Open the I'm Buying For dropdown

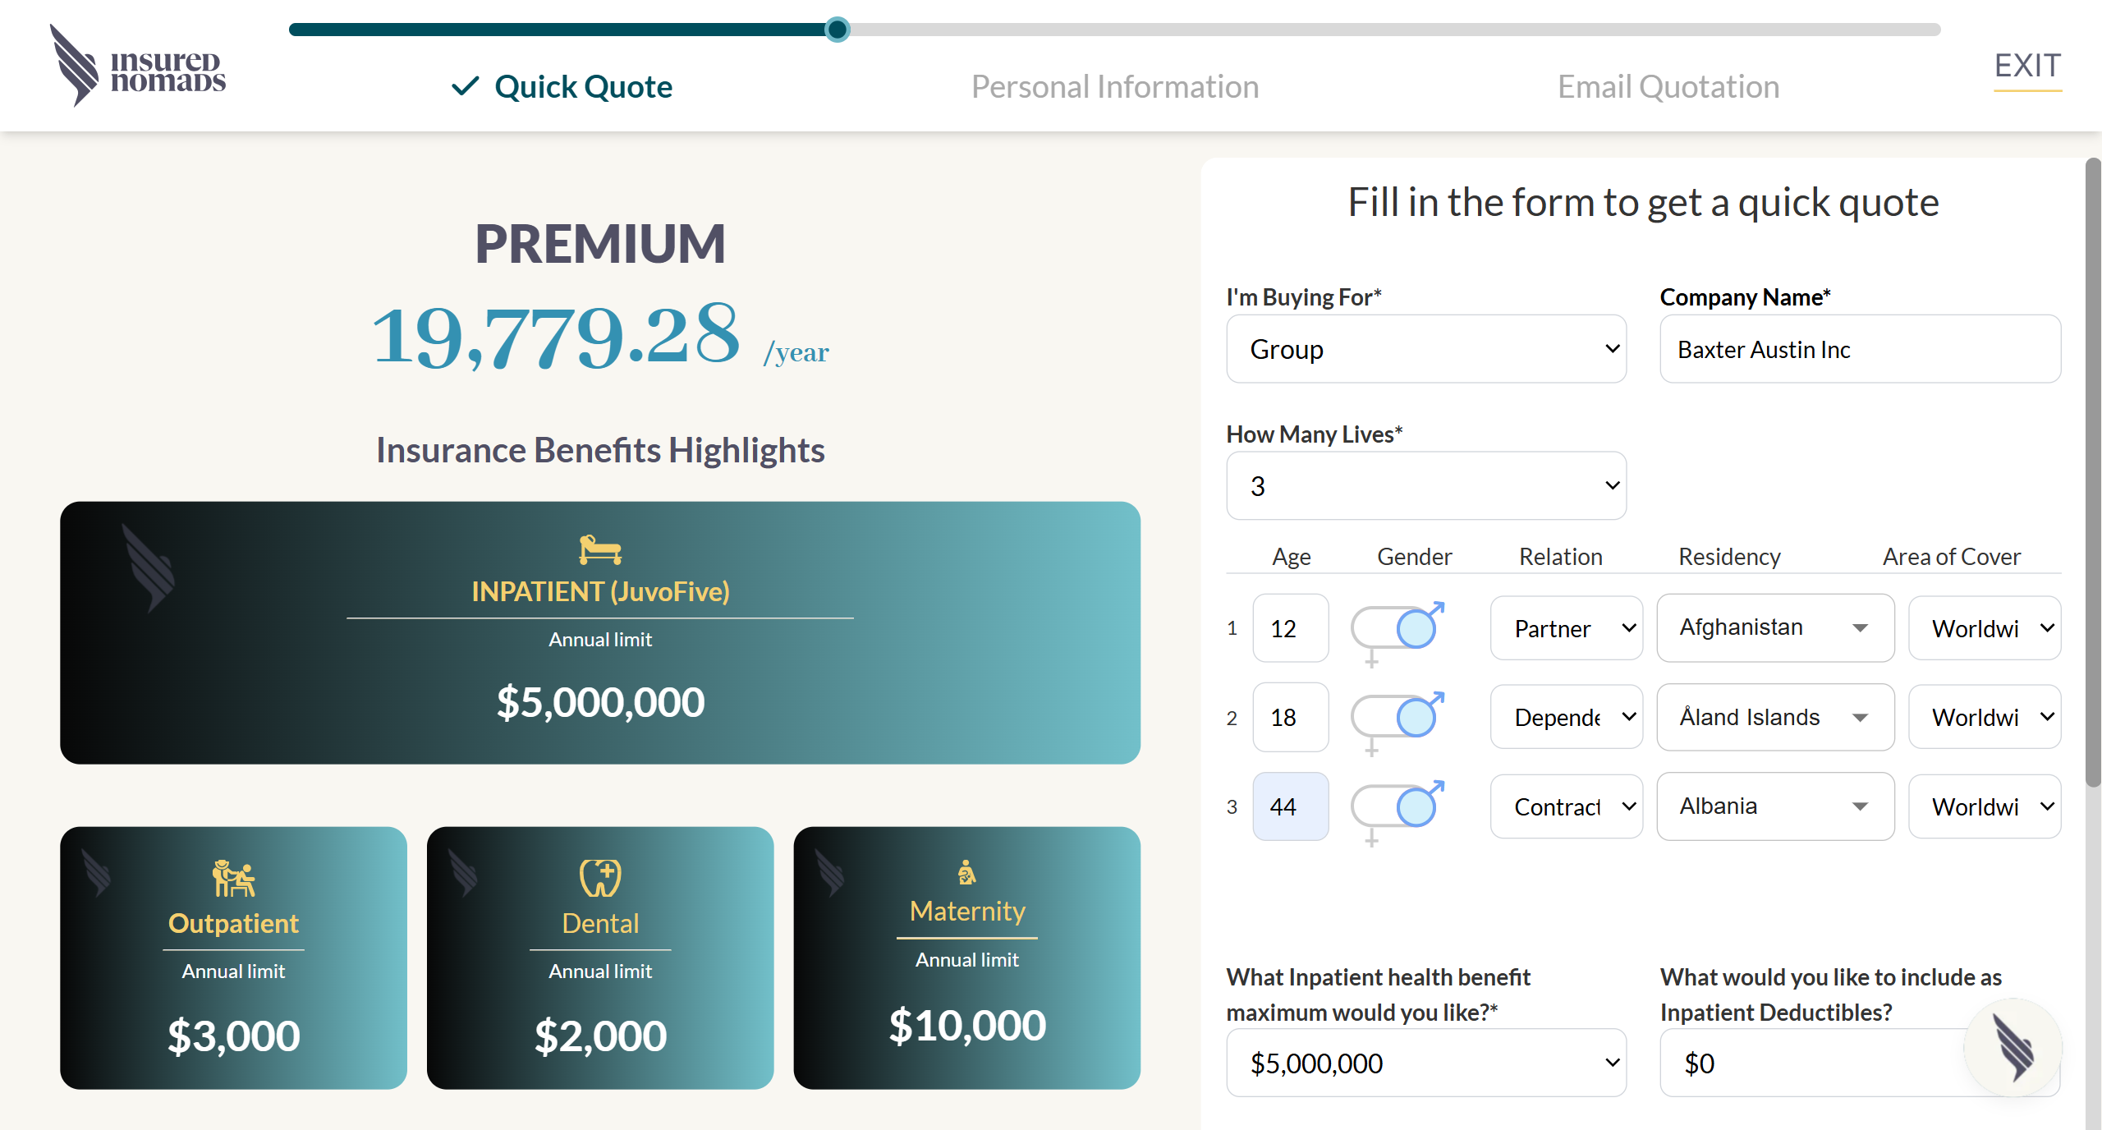1425,349
